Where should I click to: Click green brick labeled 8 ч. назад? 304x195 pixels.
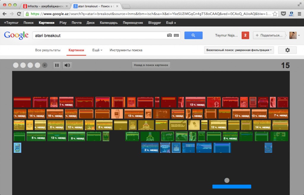pos(77,136)
